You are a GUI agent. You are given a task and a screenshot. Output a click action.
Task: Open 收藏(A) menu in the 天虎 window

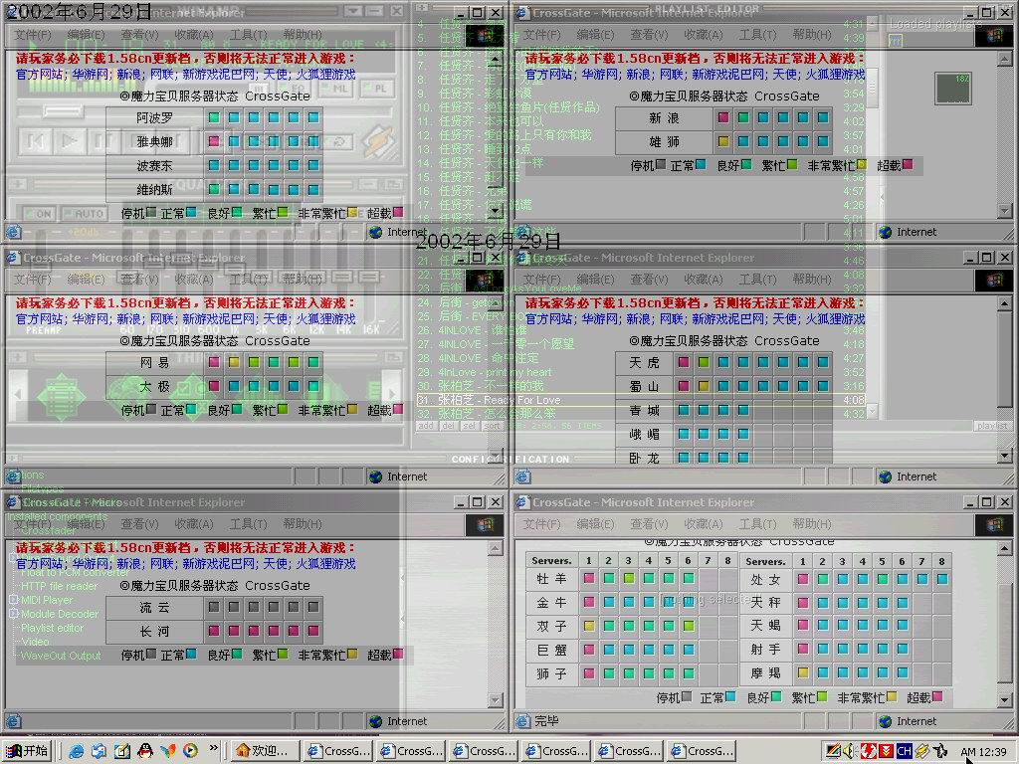(x=704, y=280)
